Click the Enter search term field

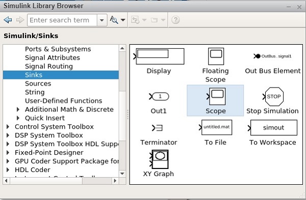point(62,20)
